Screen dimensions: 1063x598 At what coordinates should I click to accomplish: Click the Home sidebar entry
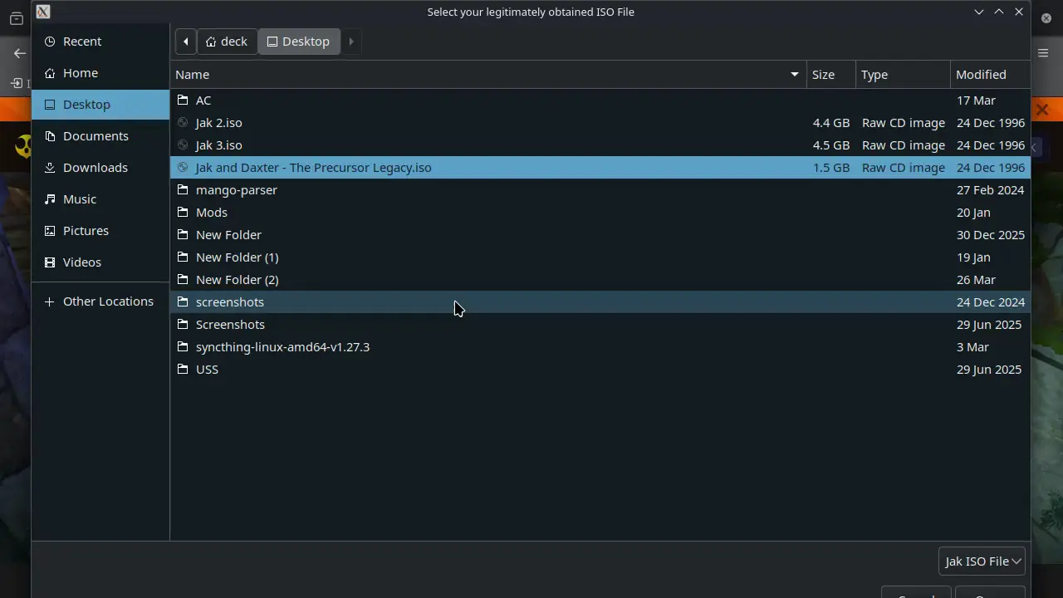pyautogui.click(x=80, y=72)
